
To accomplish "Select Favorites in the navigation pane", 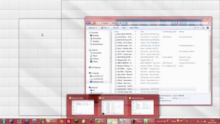I will (x=95, y=33).
